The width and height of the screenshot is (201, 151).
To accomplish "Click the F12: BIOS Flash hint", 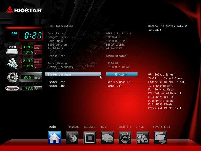I will (x=160, y=104).
